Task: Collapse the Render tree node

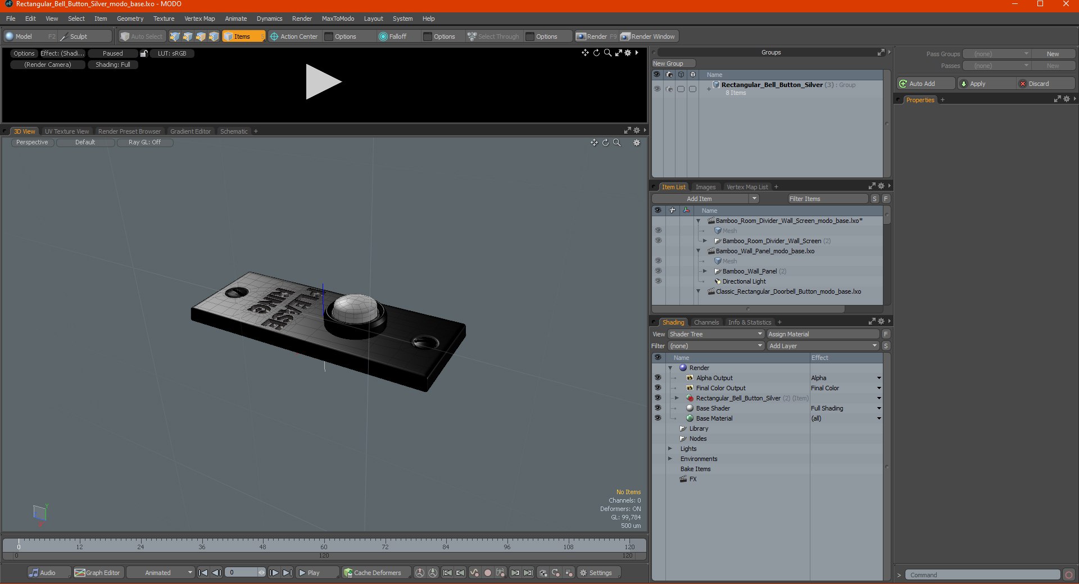Action: [670, 368]
